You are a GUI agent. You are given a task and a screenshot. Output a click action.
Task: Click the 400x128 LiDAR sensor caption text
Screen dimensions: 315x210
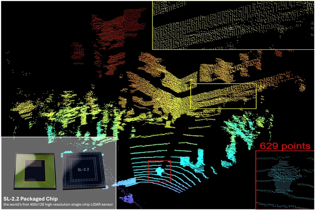(x=58, y=205)
